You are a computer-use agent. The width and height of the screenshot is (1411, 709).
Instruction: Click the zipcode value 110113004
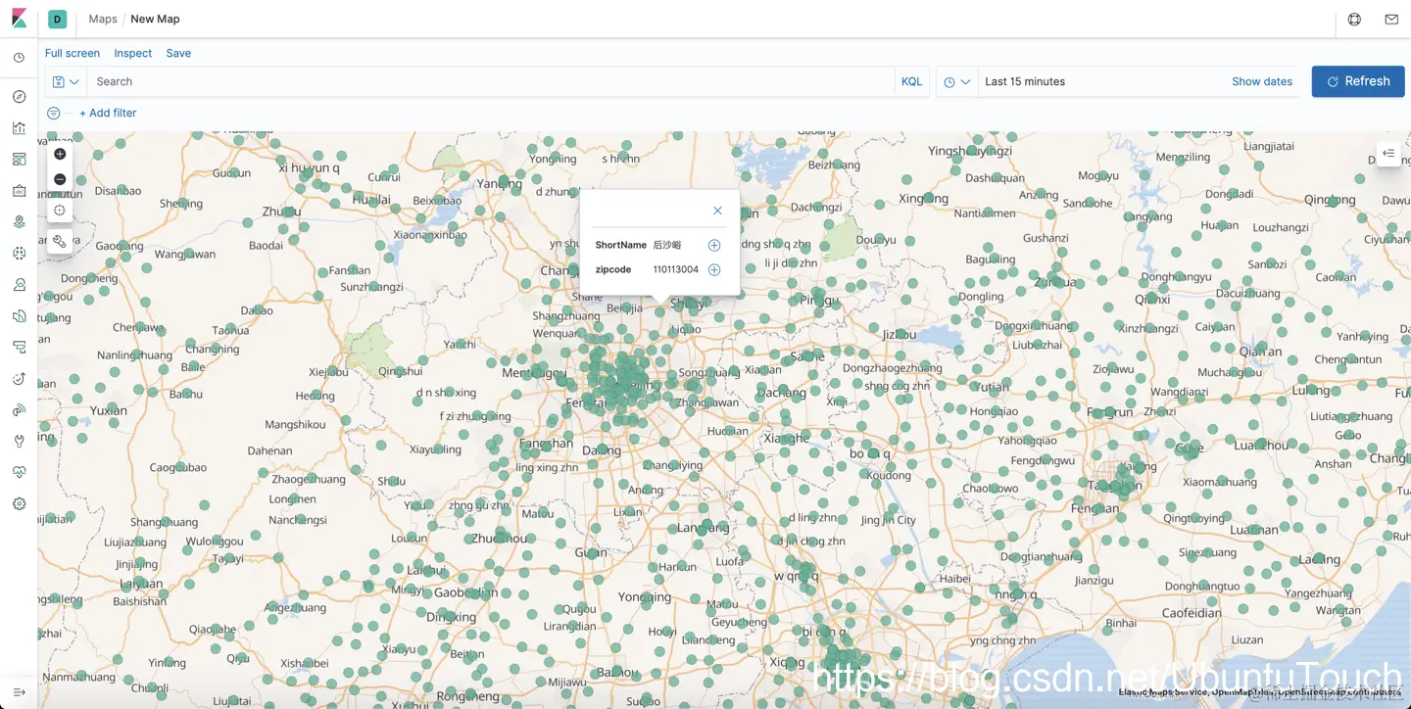676,269
